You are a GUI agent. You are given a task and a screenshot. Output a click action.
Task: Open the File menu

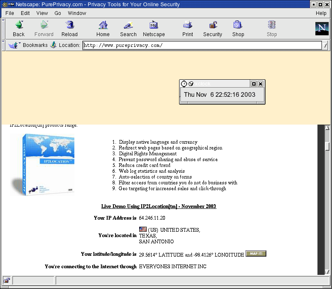(x=10, y=13)
